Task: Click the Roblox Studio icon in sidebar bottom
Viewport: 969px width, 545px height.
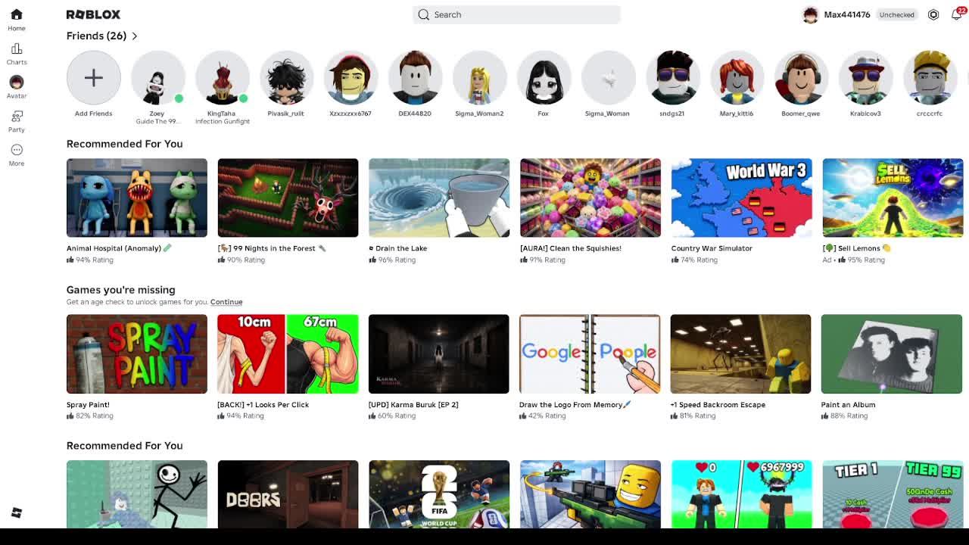Action: click(17, 513)
